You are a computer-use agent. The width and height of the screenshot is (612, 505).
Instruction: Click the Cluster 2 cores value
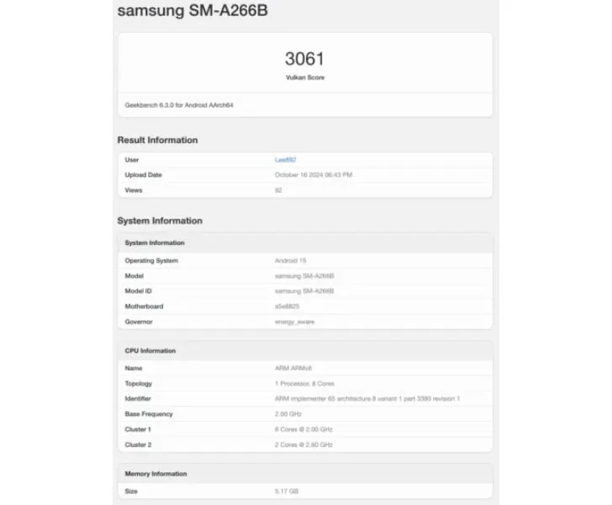(x=303, y=444)
